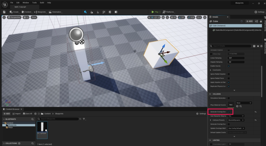
Task: Show only favorite properties star icon
Action: click(258, 46)
